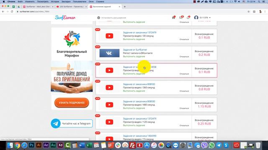This screenshot has width=268, height=150.
Task: Launch Photoshop from the Dock
Action: (31, 145)
